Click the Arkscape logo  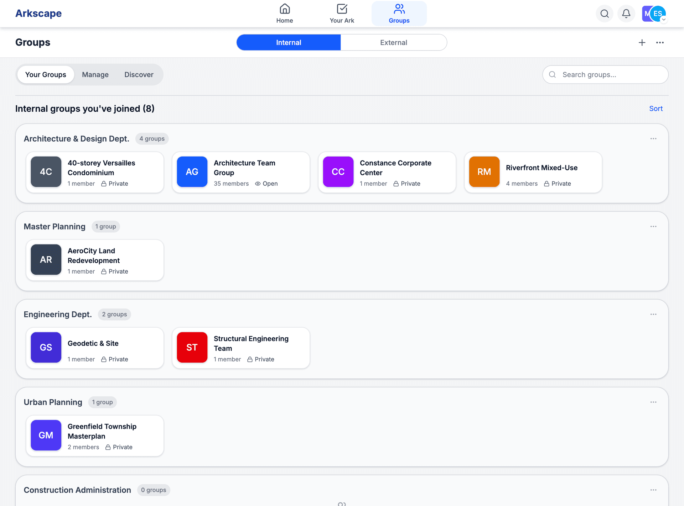(x=38, y=13)
